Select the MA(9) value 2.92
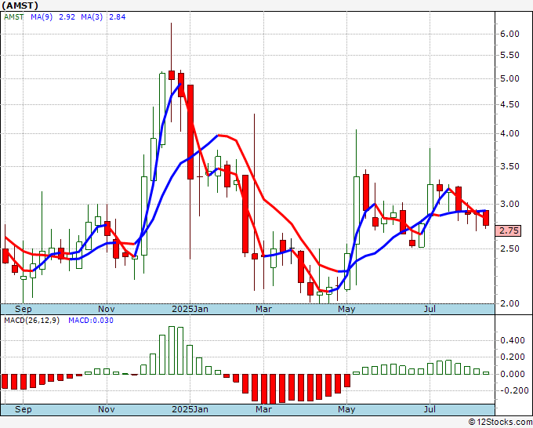The width and height of the screenshot is (533, 428). coord(67,17)
